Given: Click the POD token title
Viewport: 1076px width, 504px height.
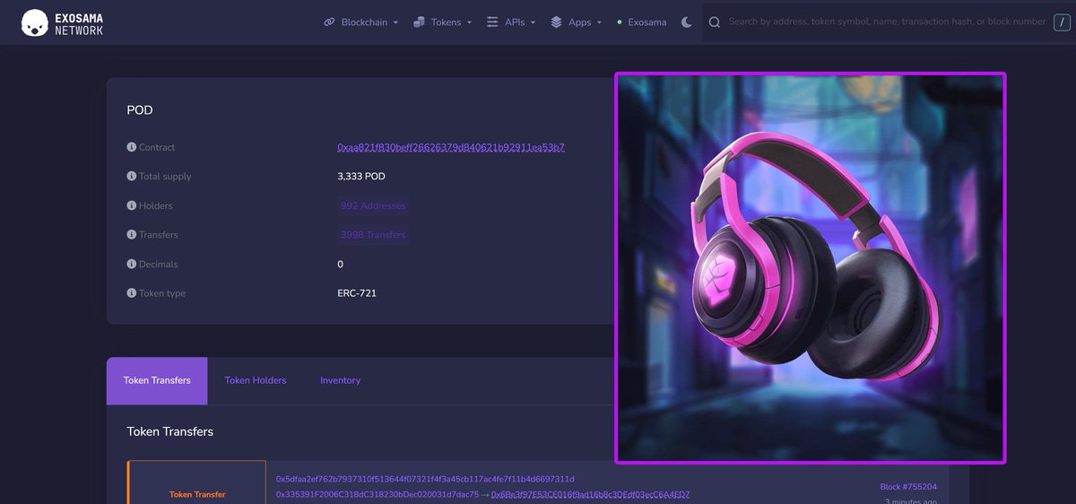Looking at the screenshot, I should click(140, 110).
